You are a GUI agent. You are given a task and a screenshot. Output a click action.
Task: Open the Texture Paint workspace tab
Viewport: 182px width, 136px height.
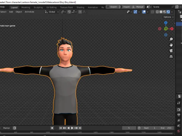tap(66, 8)
